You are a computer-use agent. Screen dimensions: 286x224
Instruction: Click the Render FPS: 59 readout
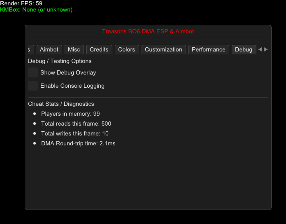(x=21, y=3)
